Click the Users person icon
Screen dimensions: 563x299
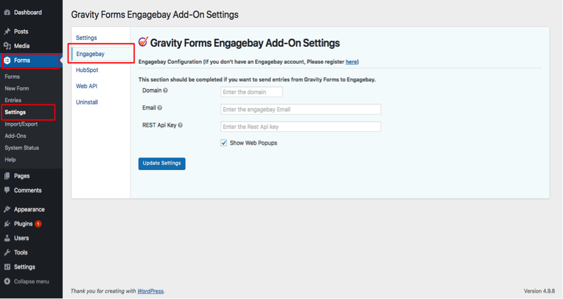pyautogui.click(x=7, y=238)
